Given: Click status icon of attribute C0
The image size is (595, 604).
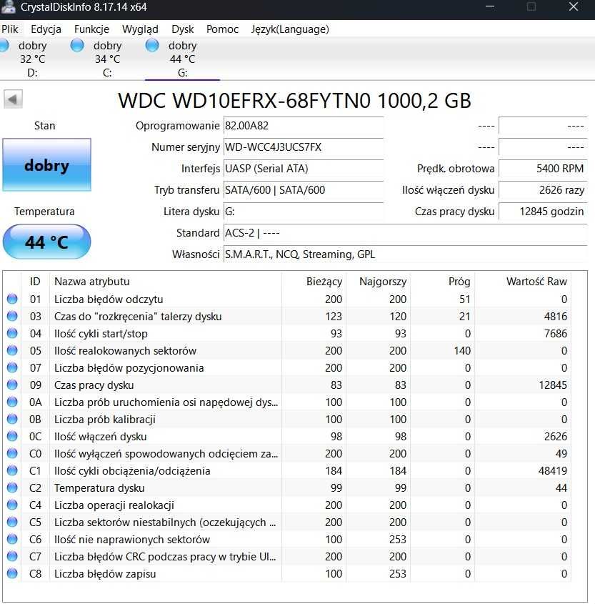Looking at the screenshot, I should [12, 453].
